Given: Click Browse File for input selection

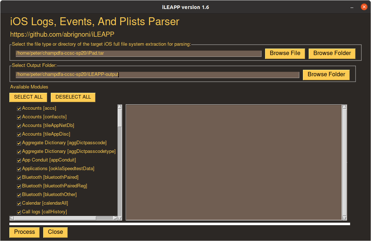Looking at the screenshot, I should [x=285, y=53].
